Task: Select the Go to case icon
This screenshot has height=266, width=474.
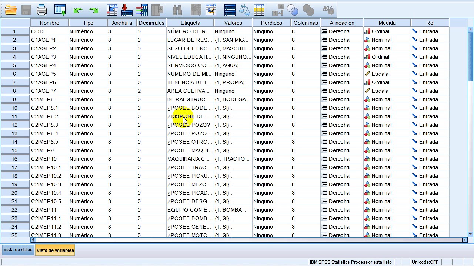Action: 112,10
